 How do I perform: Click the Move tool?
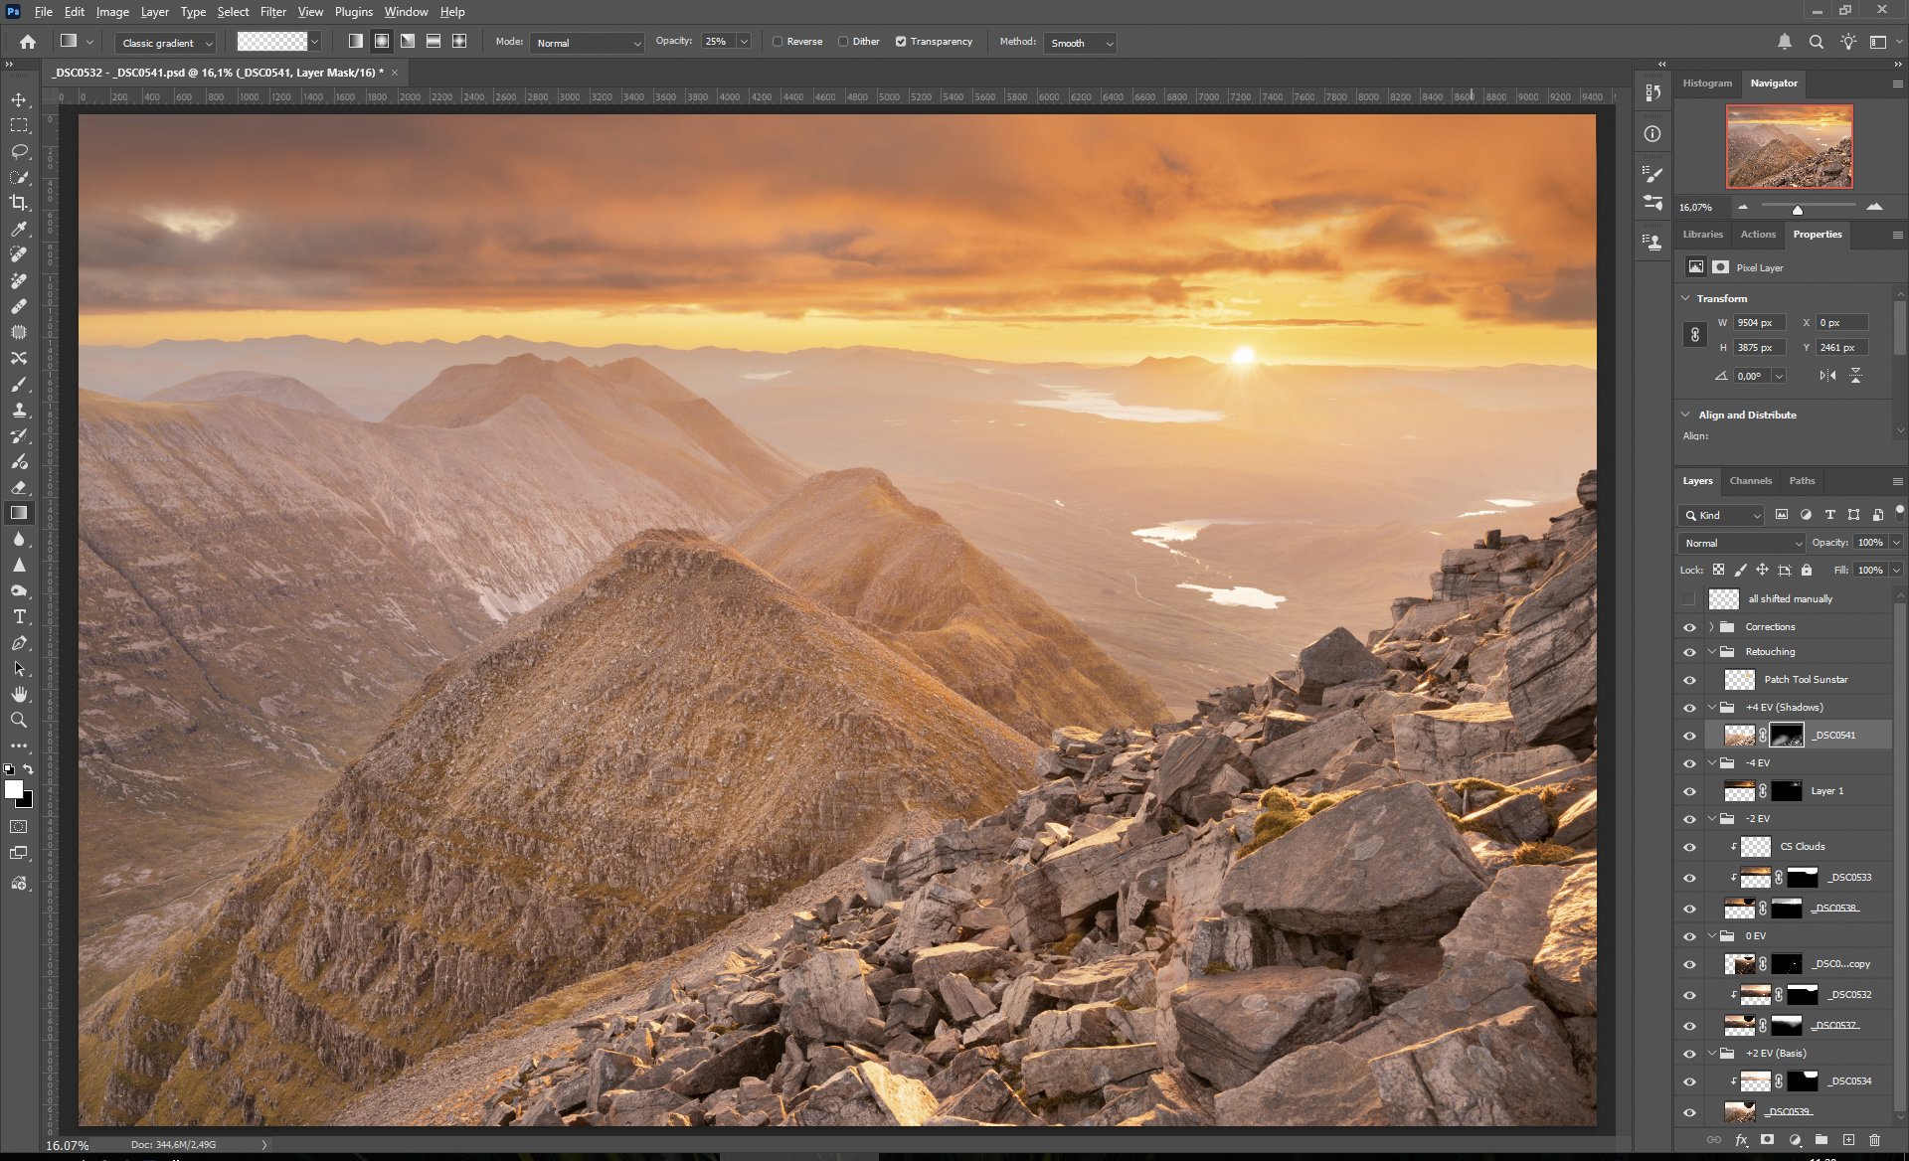pyautogui.click(x=19, y=99)
